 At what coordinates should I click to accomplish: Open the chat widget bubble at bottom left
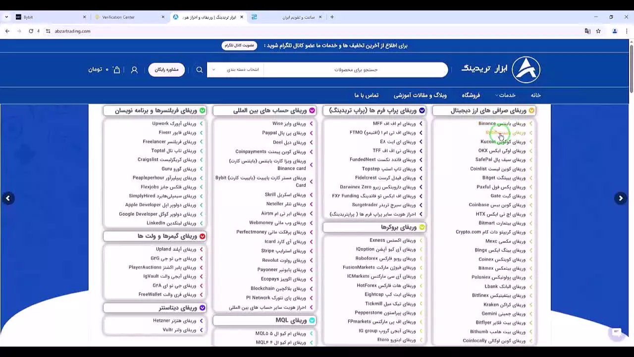point(616,333)
